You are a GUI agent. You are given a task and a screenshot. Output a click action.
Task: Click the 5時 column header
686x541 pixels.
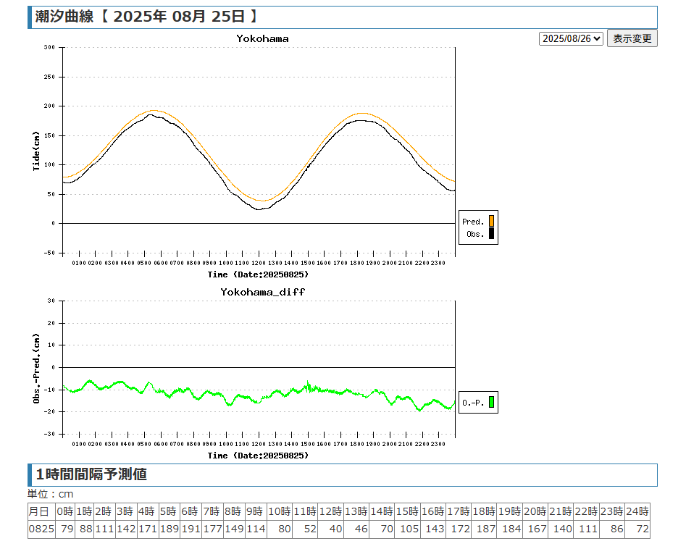coord(168,511)
